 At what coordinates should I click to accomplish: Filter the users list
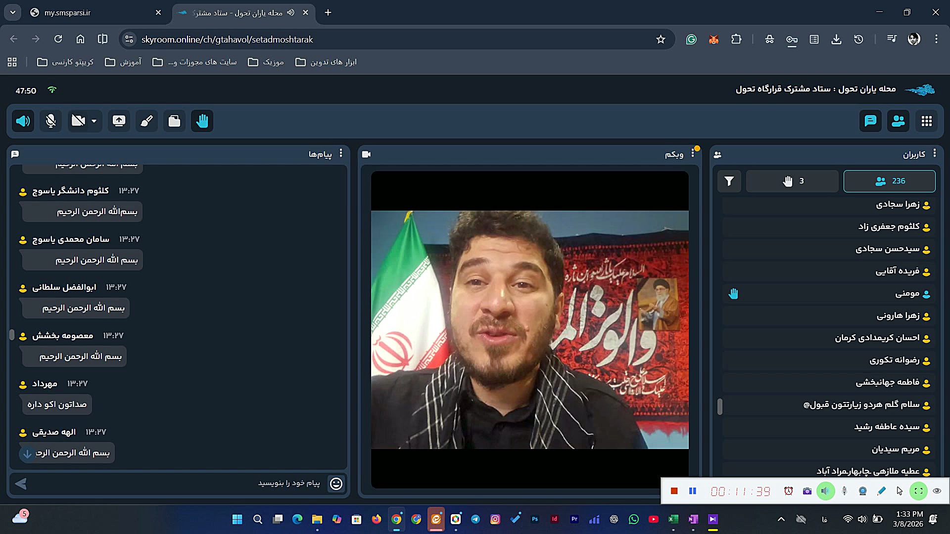click(729, 181)
